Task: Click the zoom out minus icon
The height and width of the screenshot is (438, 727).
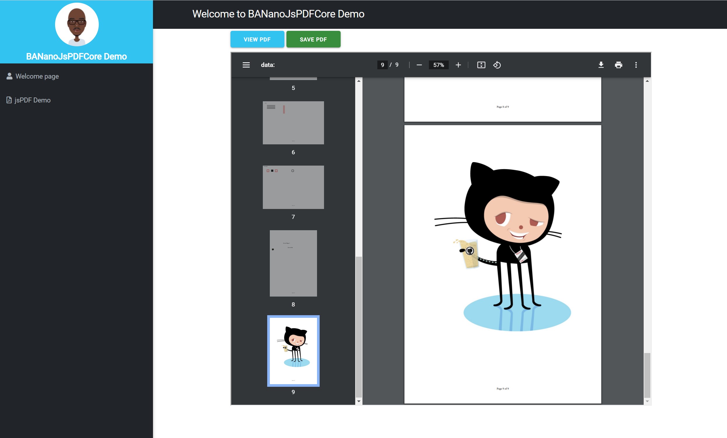Action: [x=419, y=65]
